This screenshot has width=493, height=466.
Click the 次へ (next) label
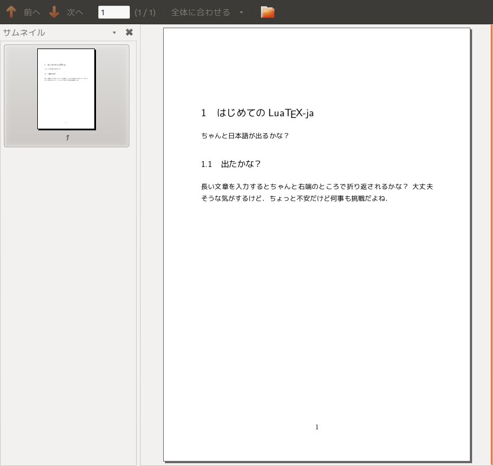pyautogui.click(x=75, y=12)
